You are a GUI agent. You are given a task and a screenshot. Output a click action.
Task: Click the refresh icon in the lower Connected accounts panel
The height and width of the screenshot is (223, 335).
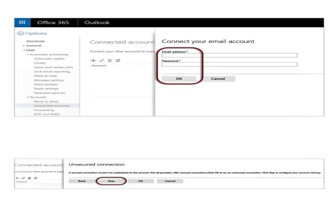(36, 178)
